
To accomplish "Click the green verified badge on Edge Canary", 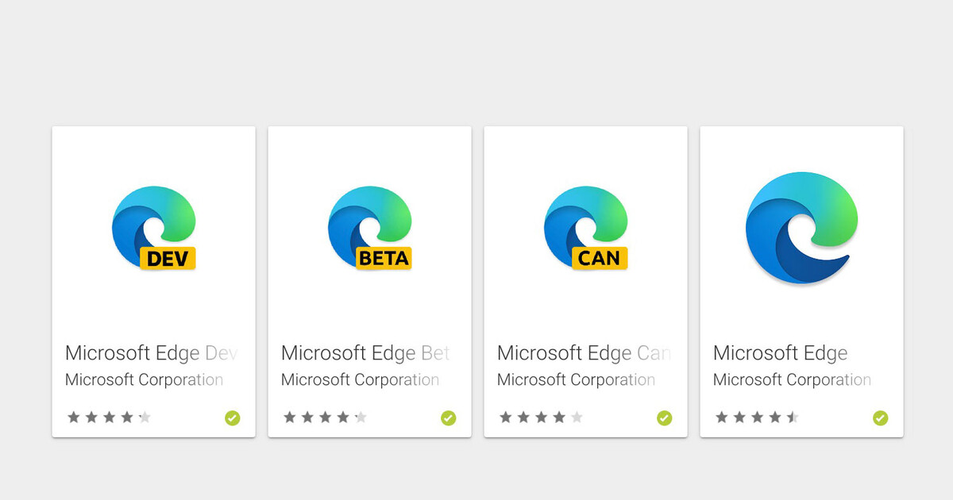I will (x=664, y=417).
